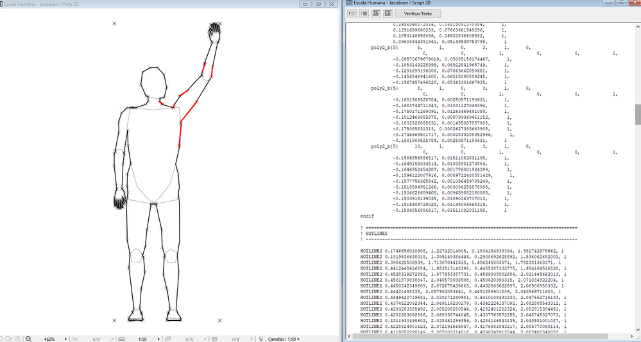Image resolution: width=641 pixels, height=342 pixels.
Task: Click the first HOTLINE2 0.1746656010908 line
Action: [x=463, y=251]
